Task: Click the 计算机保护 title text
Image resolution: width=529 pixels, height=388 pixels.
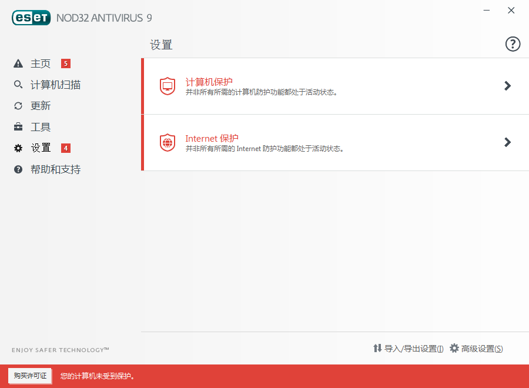Action: tap(210, 82)
